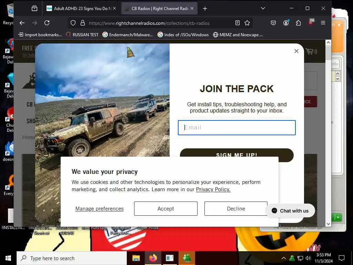
Task: Click green dropdown arrow in Messenger window
Action: [338, 217]
